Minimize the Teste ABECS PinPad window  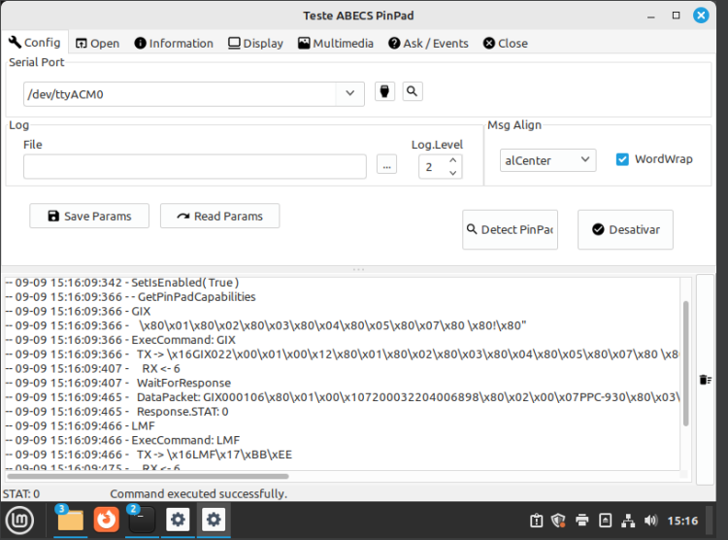point(651,16)
